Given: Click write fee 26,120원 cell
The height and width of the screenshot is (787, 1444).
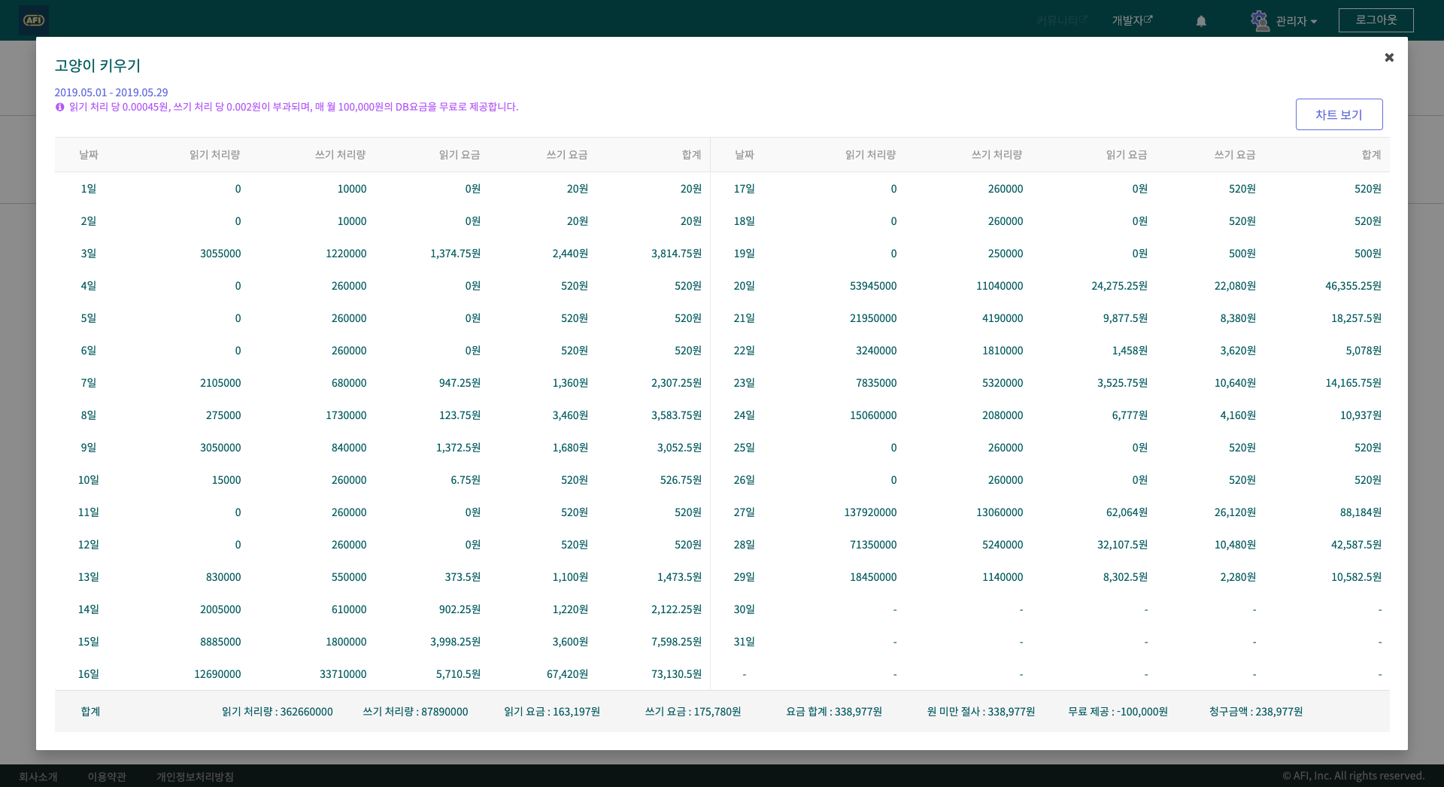Looking at the screenshot, I should point(1235,512).
